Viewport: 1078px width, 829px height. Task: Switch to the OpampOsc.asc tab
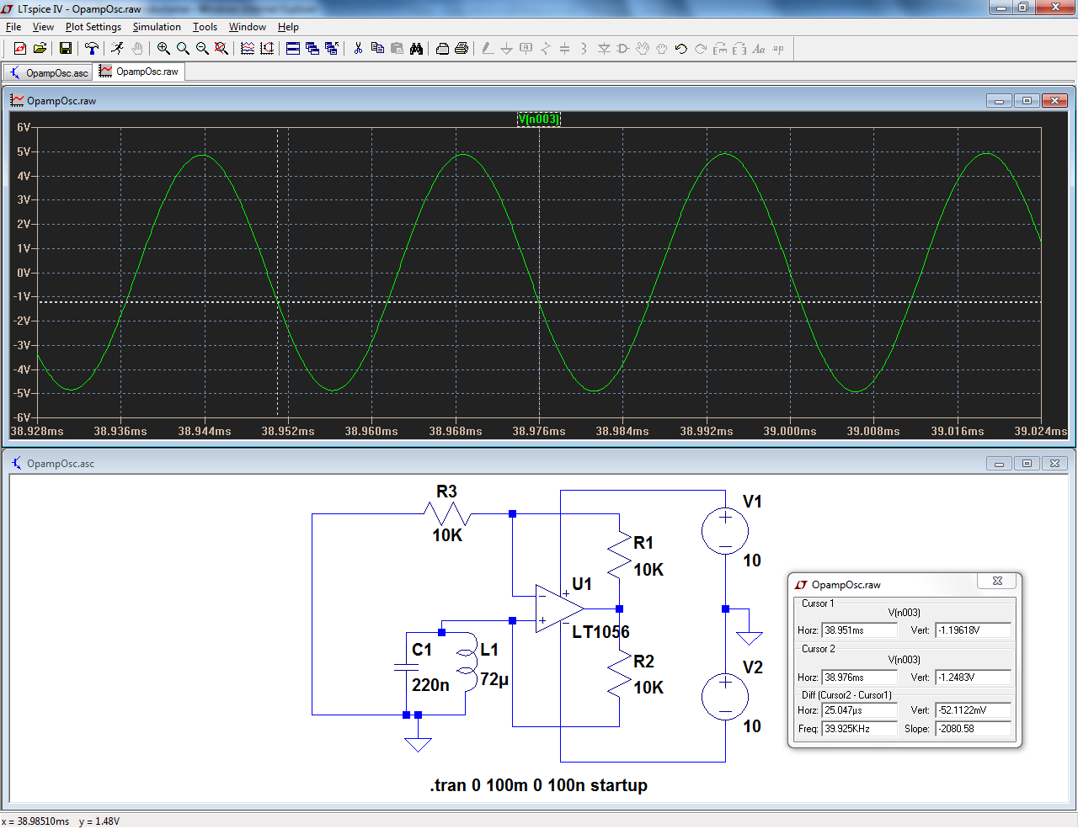coord(49,73)
